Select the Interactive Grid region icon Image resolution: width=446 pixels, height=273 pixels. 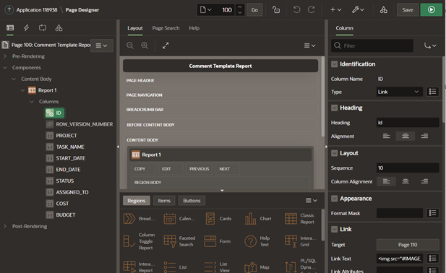[291, 241]
